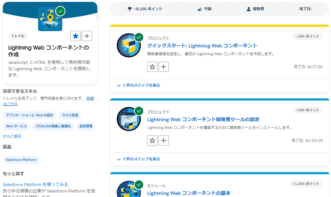Image resolution: width=331 pixels, height=197 pixels.
Task: Select the 設定管理 skill tag
Action: pyautogui.click(x=86, y=126)
